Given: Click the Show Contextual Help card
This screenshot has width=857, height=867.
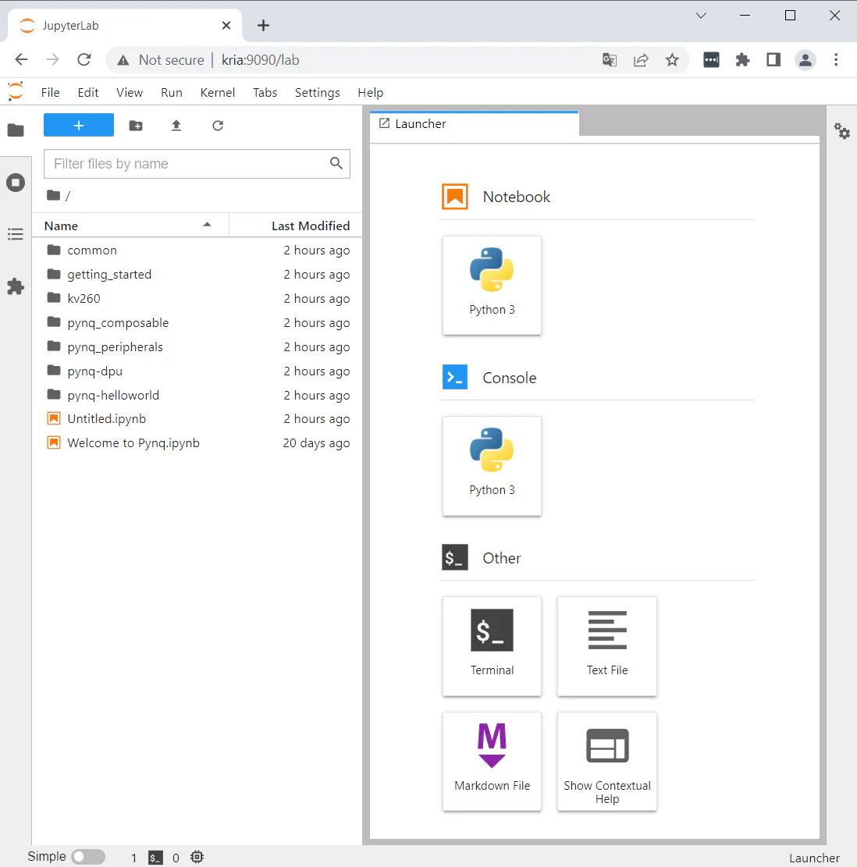Looking at the screenshot, I should coord(607,761).
